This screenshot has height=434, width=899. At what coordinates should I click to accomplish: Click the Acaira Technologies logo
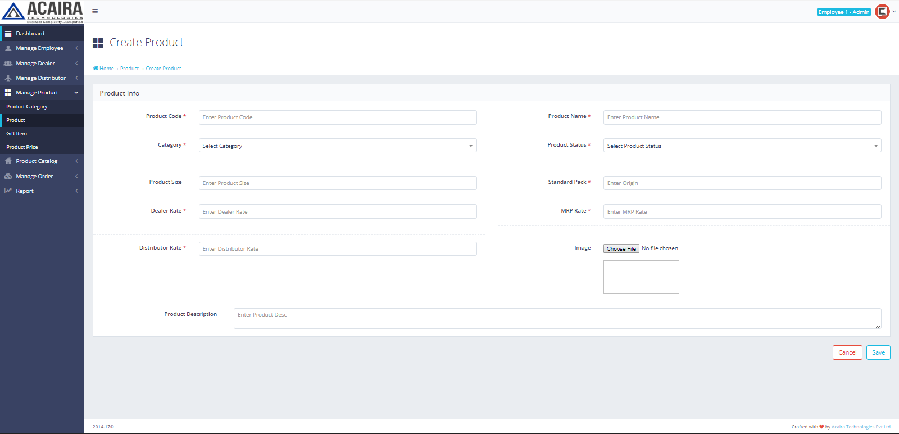point(42,12)
